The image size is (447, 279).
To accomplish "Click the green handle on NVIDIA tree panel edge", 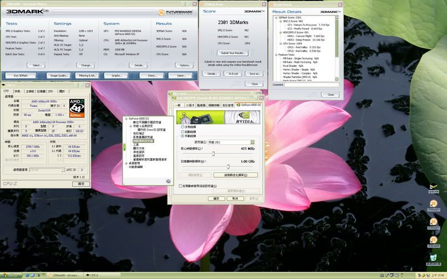I will (124, 147).
